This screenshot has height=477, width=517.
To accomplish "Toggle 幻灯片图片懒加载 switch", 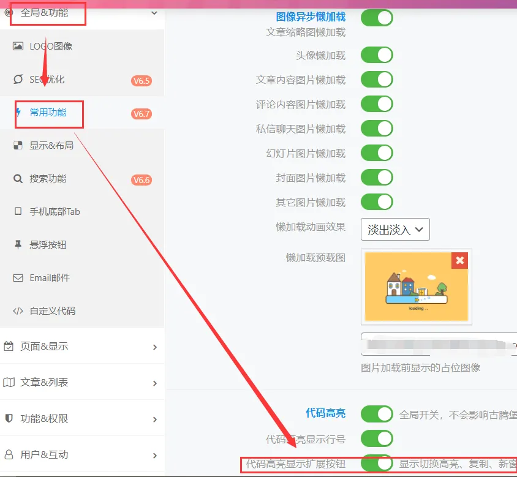I will [x=377, y=153].
